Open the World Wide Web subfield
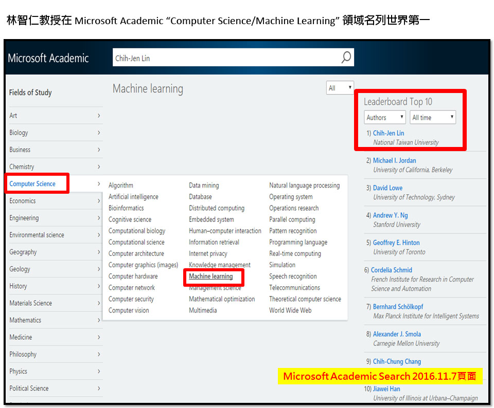 (290, 310)
